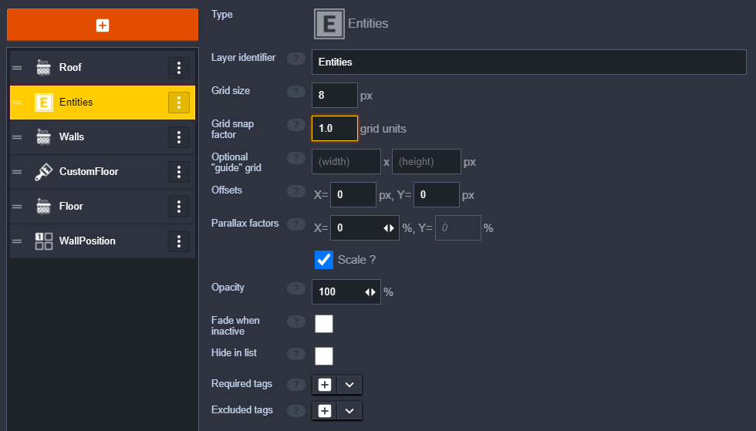Show help for Grid size

[x=296, y=92]
